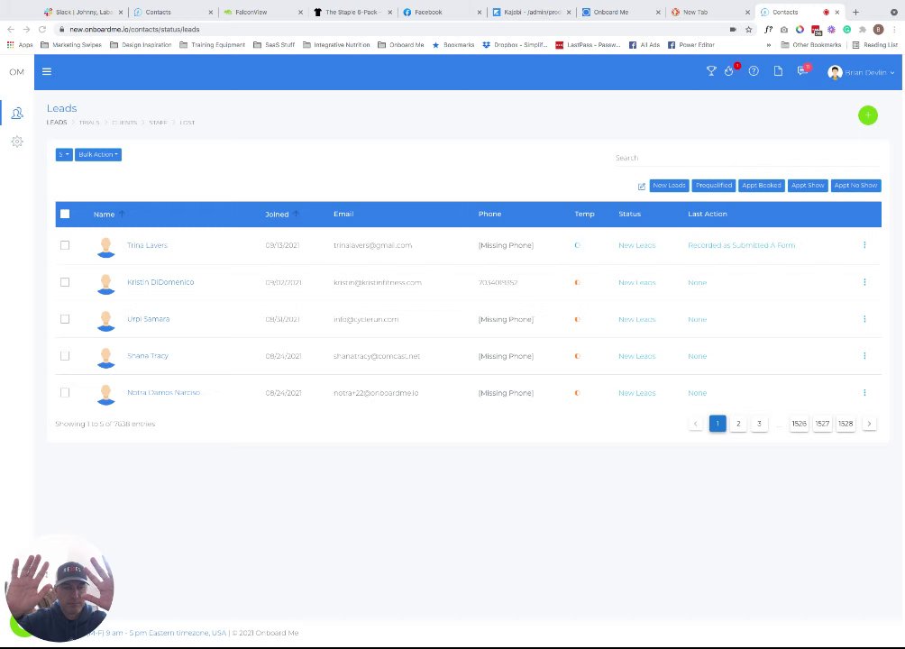Switch to the Lost status tab
905x649 pixels.
tap(187, 123)
